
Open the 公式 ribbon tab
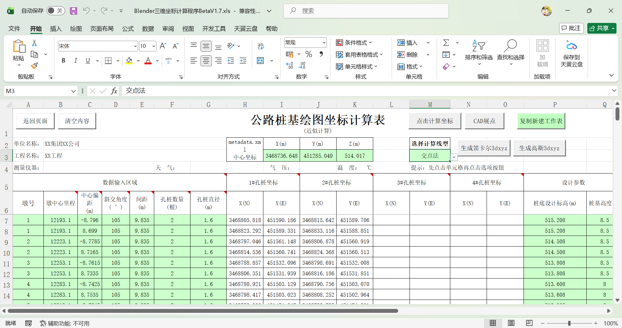tap(128, 29)
